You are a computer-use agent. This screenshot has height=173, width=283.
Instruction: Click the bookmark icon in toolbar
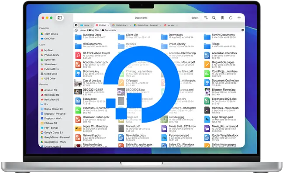tap(222, 18)
